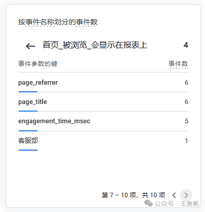Click the count 6 for page_title
Viewport: 205px width, 212px height.
[186, 102]
